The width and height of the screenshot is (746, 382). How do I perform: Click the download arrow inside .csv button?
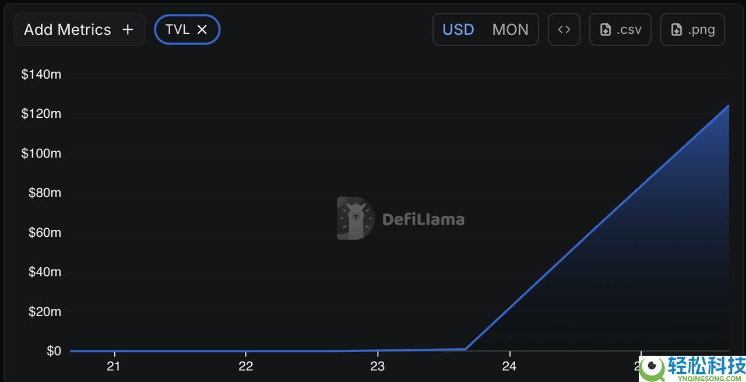coord(606,29)
